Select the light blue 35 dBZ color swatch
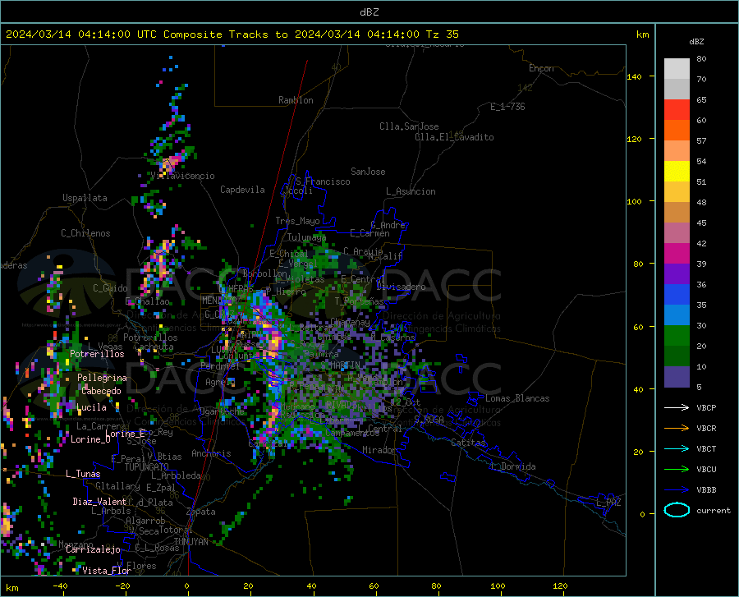This screenshot has width=739, height=597. [677, 315]
